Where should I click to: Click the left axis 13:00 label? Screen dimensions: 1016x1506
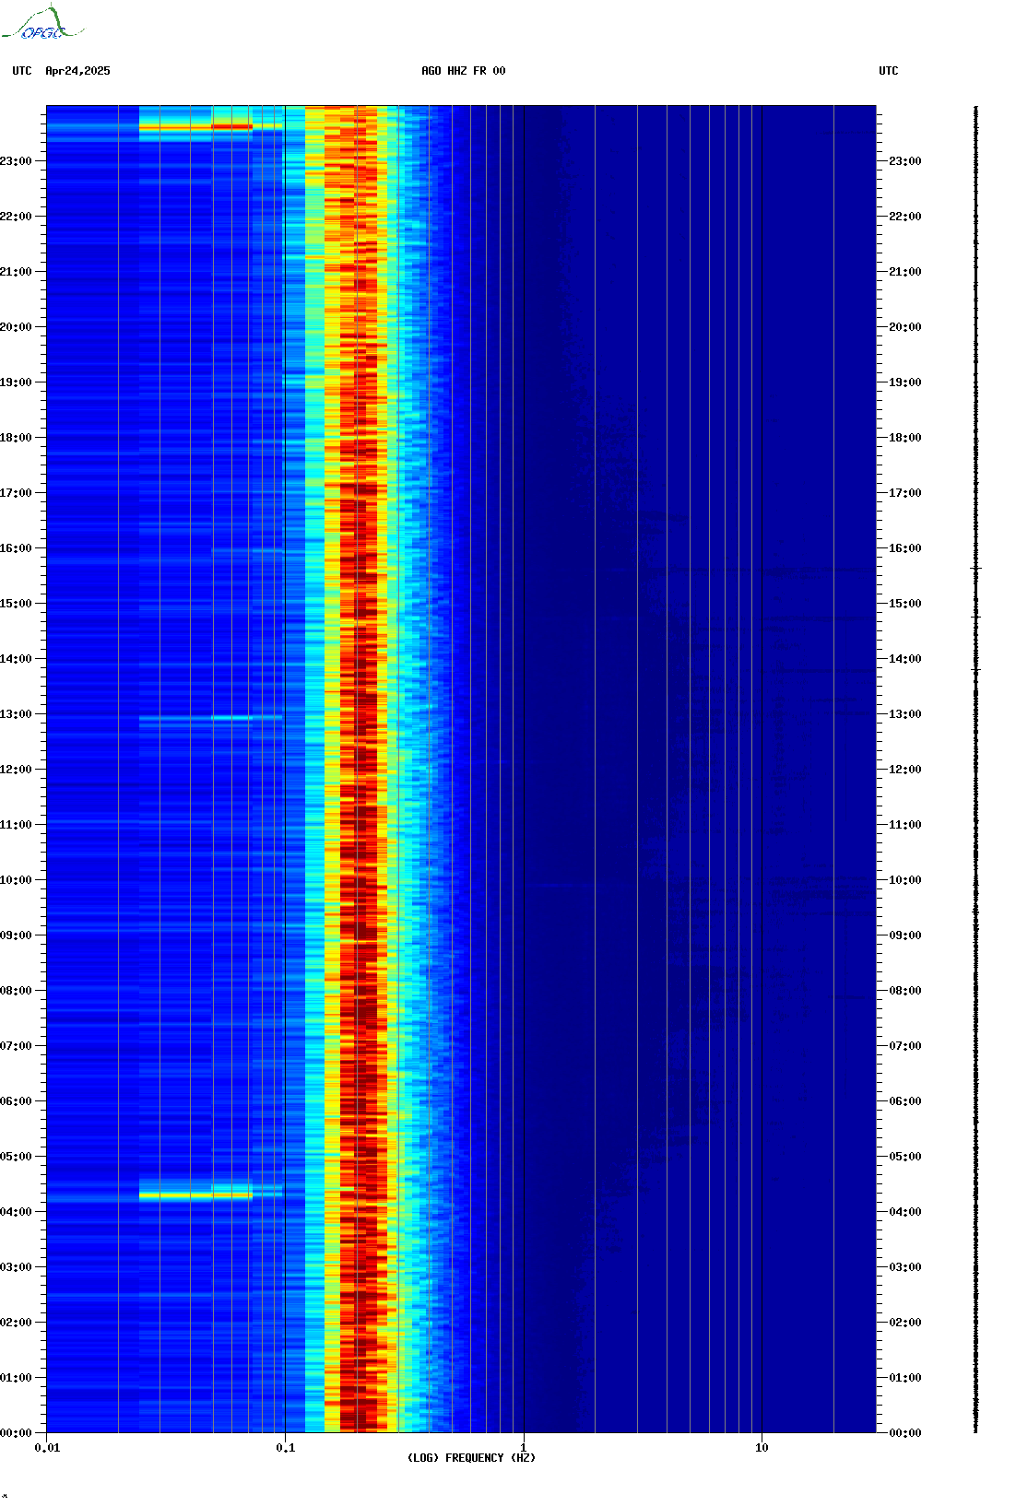coord(16,714)
